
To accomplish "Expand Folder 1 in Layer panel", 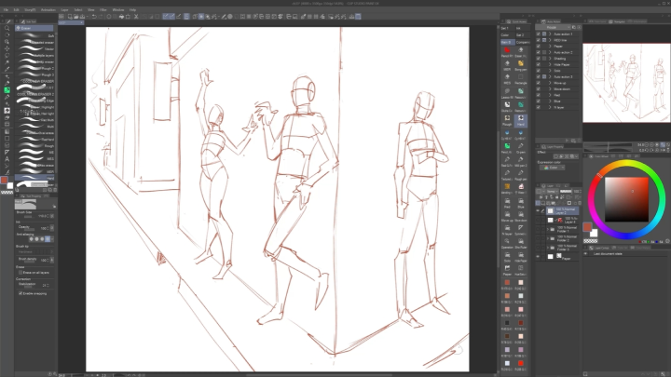I will pyautogui.click(x=548, y=230).
